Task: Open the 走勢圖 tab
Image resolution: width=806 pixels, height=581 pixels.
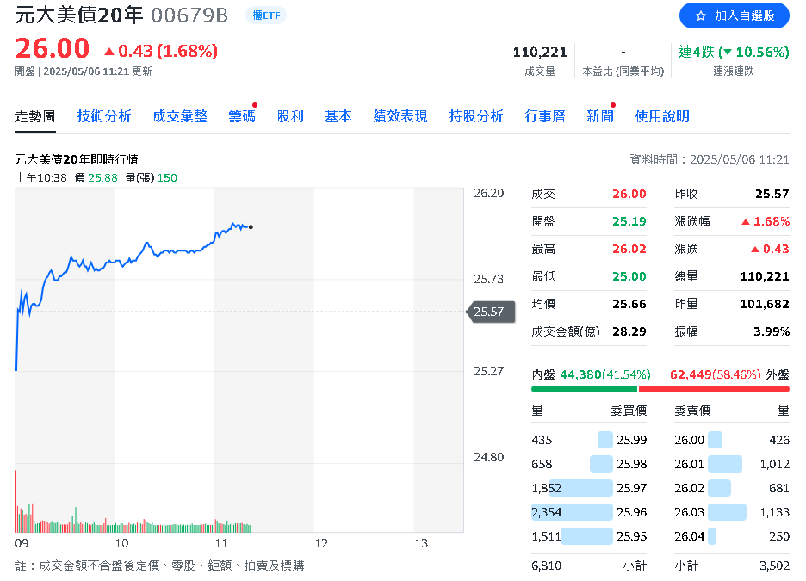Action: [35, 116]
